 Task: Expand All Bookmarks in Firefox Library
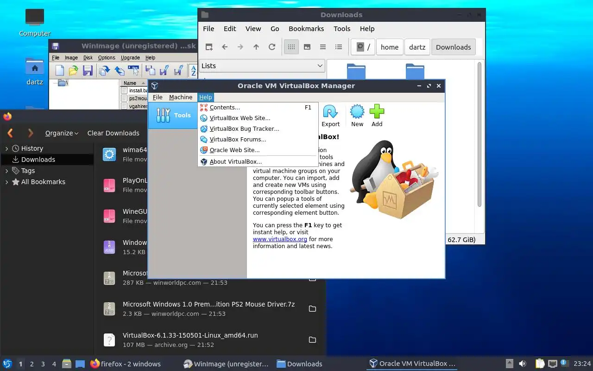(x=6, y=182)
